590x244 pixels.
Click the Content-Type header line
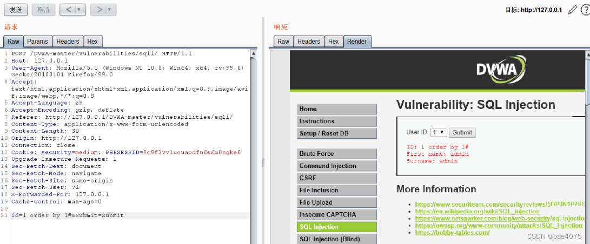click(x=100, y=124)
